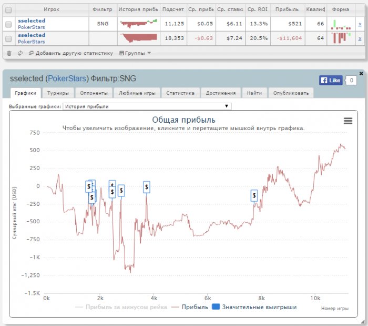Open the chart hamburger menu icon
Viewport: 368px width, 326px height.
tap(348, 121)
